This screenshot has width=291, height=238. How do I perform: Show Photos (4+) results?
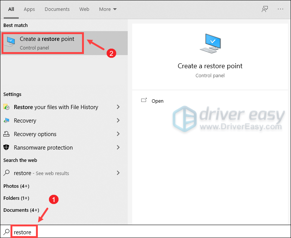[x=16, y=186]
